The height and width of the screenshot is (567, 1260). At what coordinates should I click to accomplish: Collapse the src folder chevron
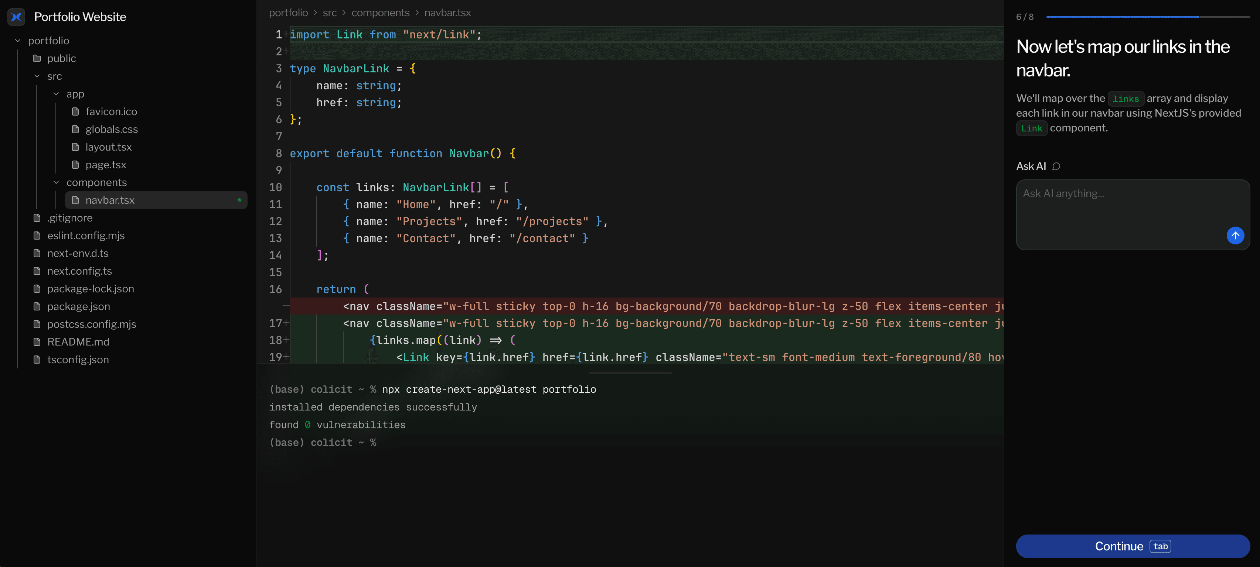pyautogui.click(x=37, y=76)
